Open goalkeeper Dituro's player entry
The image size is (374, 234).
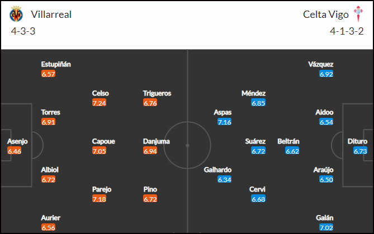click(357, 141)
